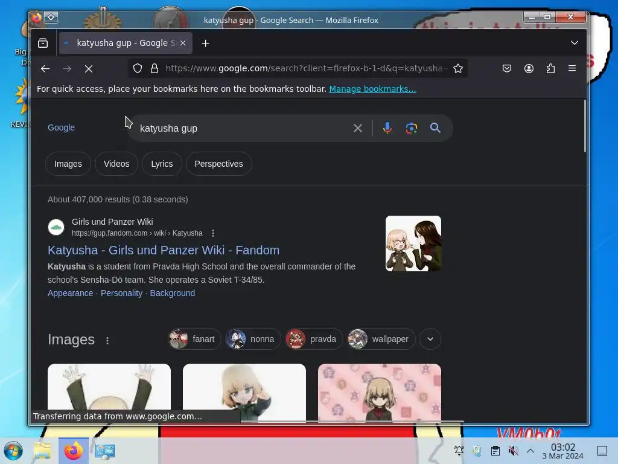The width and height of the screenshot is (618, 464).
Task: Close the katyusha gup tab
Action: (x=183, y=43)
